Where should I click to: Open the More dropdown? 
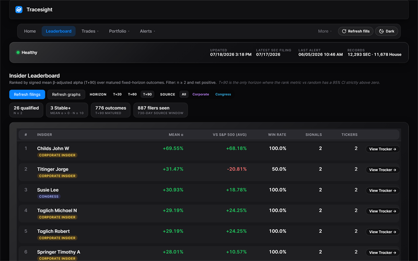pos(324,31)
